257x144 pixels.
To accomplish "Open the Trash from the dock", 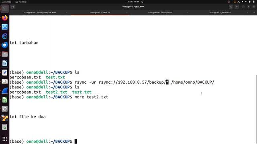I will [x=4, y=127].
